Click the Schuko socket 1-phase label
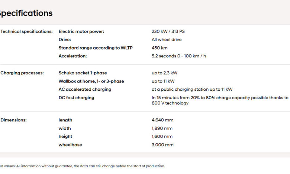 pyautogui.click(x=83, y=73)
